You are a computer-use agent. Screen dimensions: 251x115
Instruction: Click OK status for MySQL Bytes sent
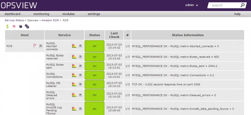[95, 66]
